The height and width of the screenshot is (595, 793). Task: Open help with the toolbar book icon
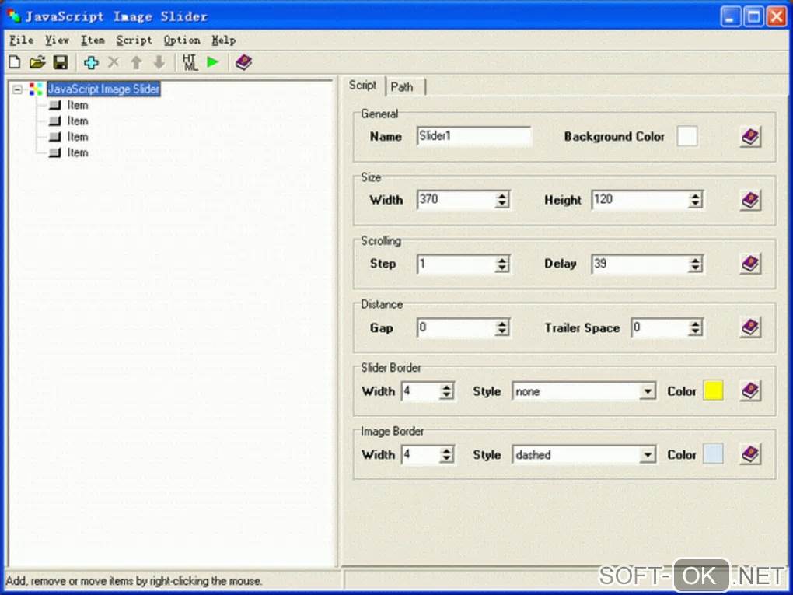[244, 62]
